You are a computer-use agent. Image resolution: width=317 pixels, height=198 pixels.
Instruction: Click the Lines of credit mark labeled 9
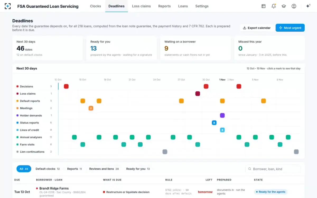222,130
